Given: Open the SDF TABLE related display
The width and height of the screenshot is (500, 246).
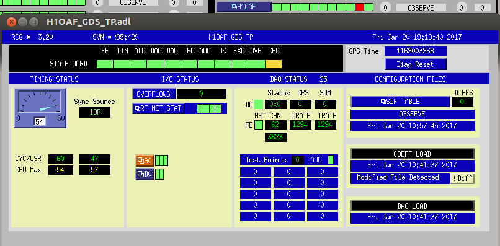Looking at the screenshot, I should tap(400, 102).
